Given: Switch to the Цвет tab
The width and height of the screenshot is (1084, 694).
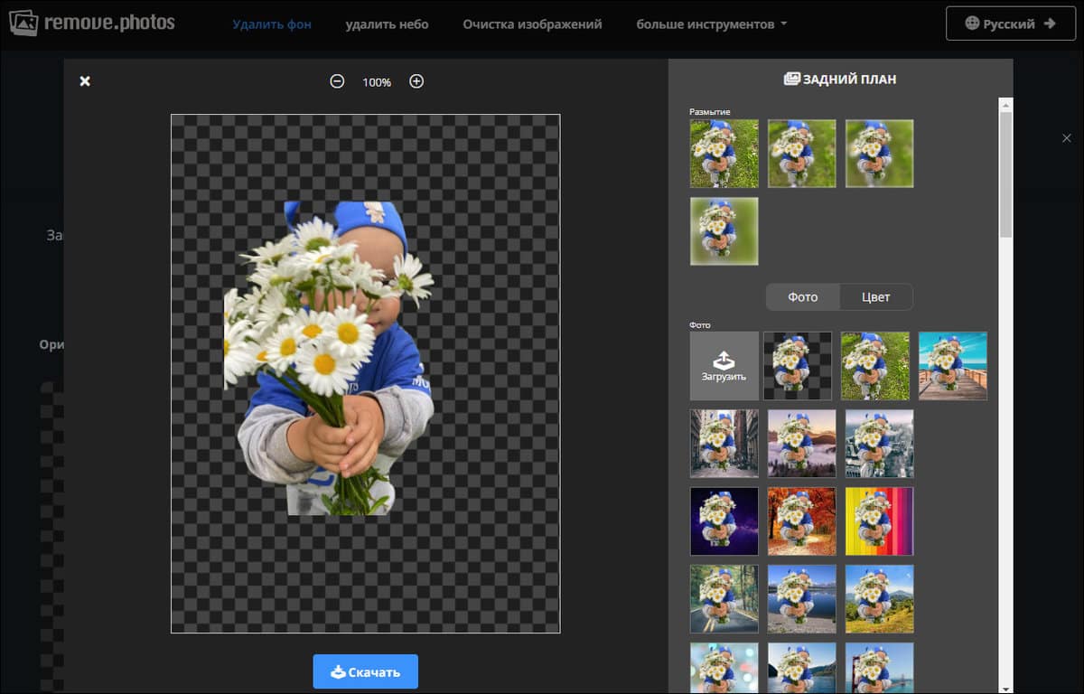Looking at the screenshot, I should 875,297.
